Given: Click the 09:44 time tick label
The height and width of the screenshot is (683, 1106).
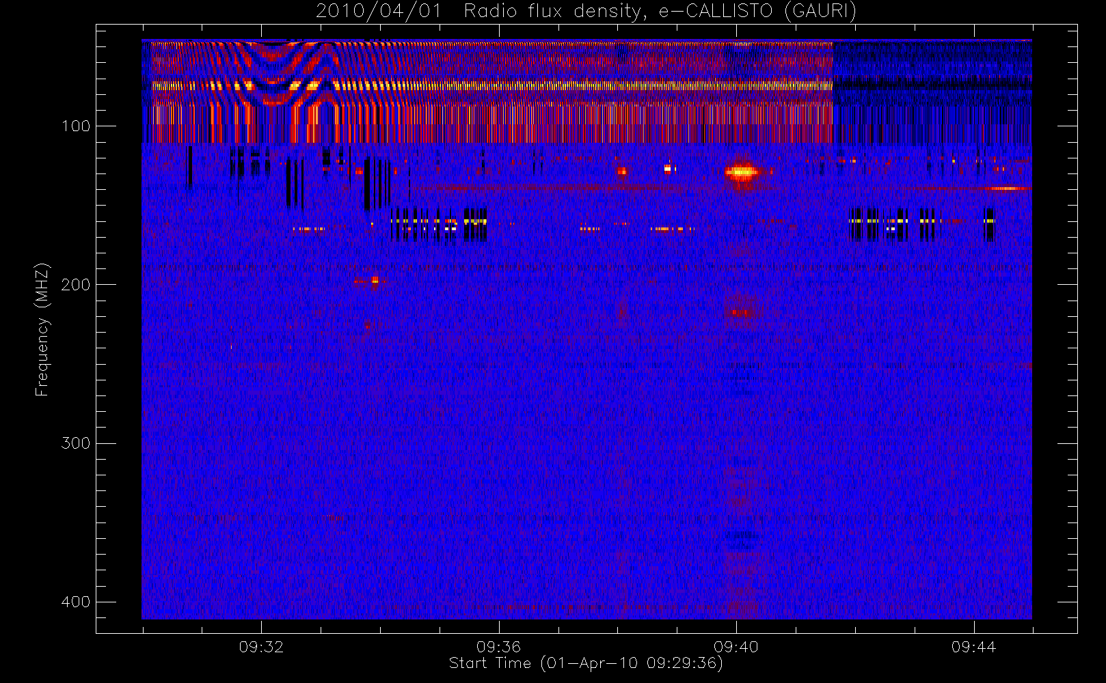Looking at the screenshot, I should point(973,647).
